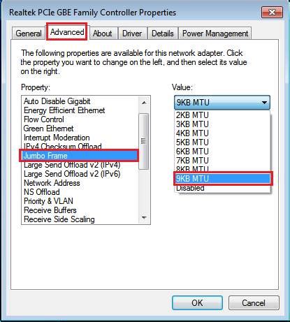Viewport: 290px width, 322px height.
Task: Select Large Send Offload v2 (IPv4)
Action: (80, 165)
